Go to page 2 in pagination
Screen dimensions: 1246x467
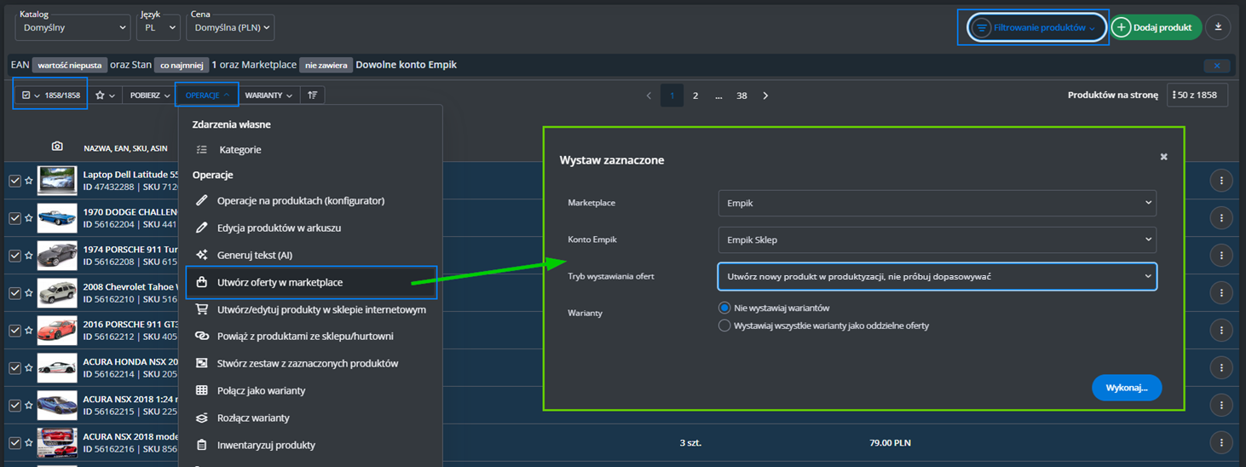pos(695,95)
